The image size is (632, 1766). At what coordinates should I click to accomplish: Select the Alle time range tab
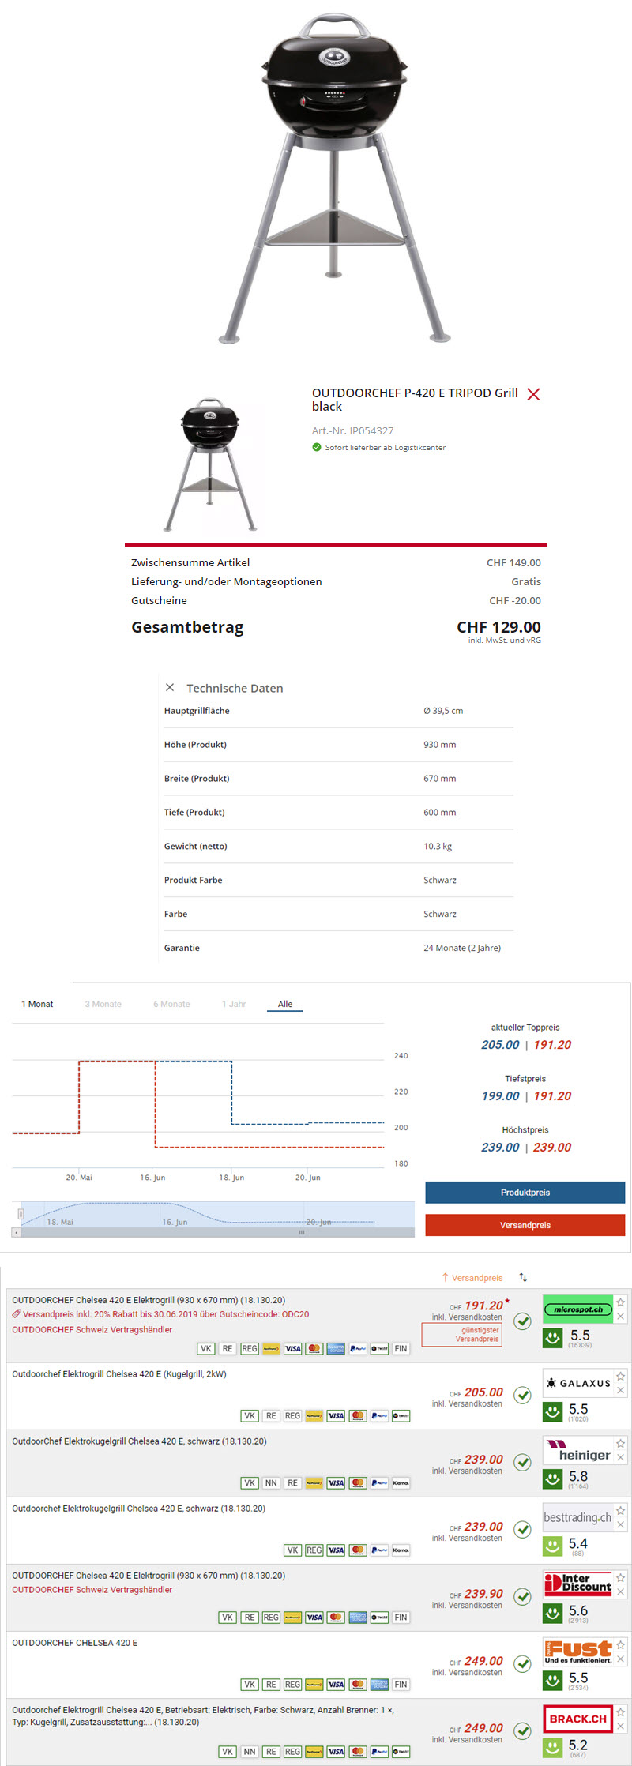(285, 1004)
